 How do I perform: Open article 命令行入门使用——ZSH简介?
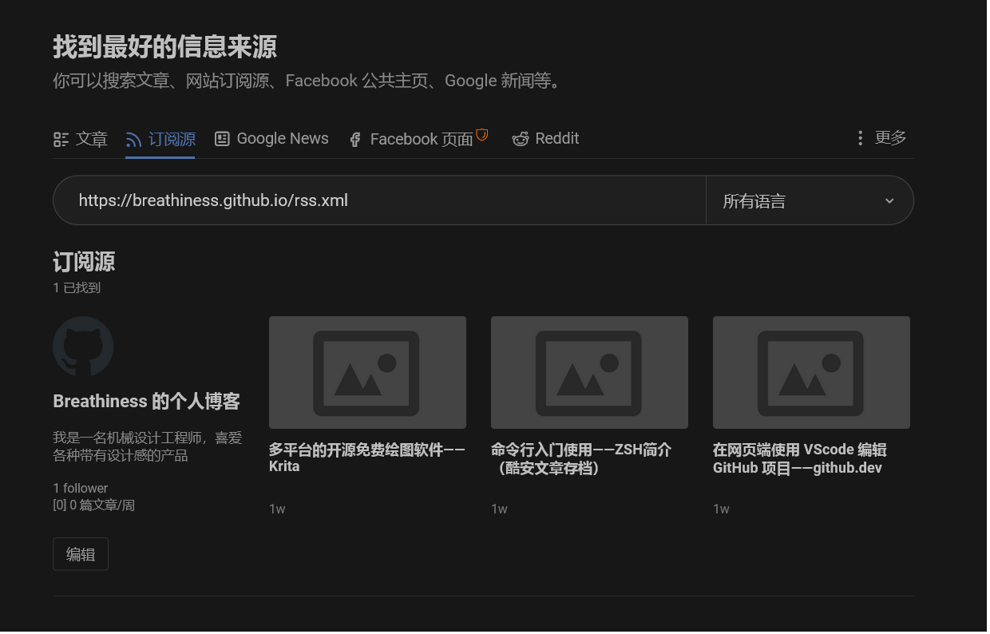[581, 458]
